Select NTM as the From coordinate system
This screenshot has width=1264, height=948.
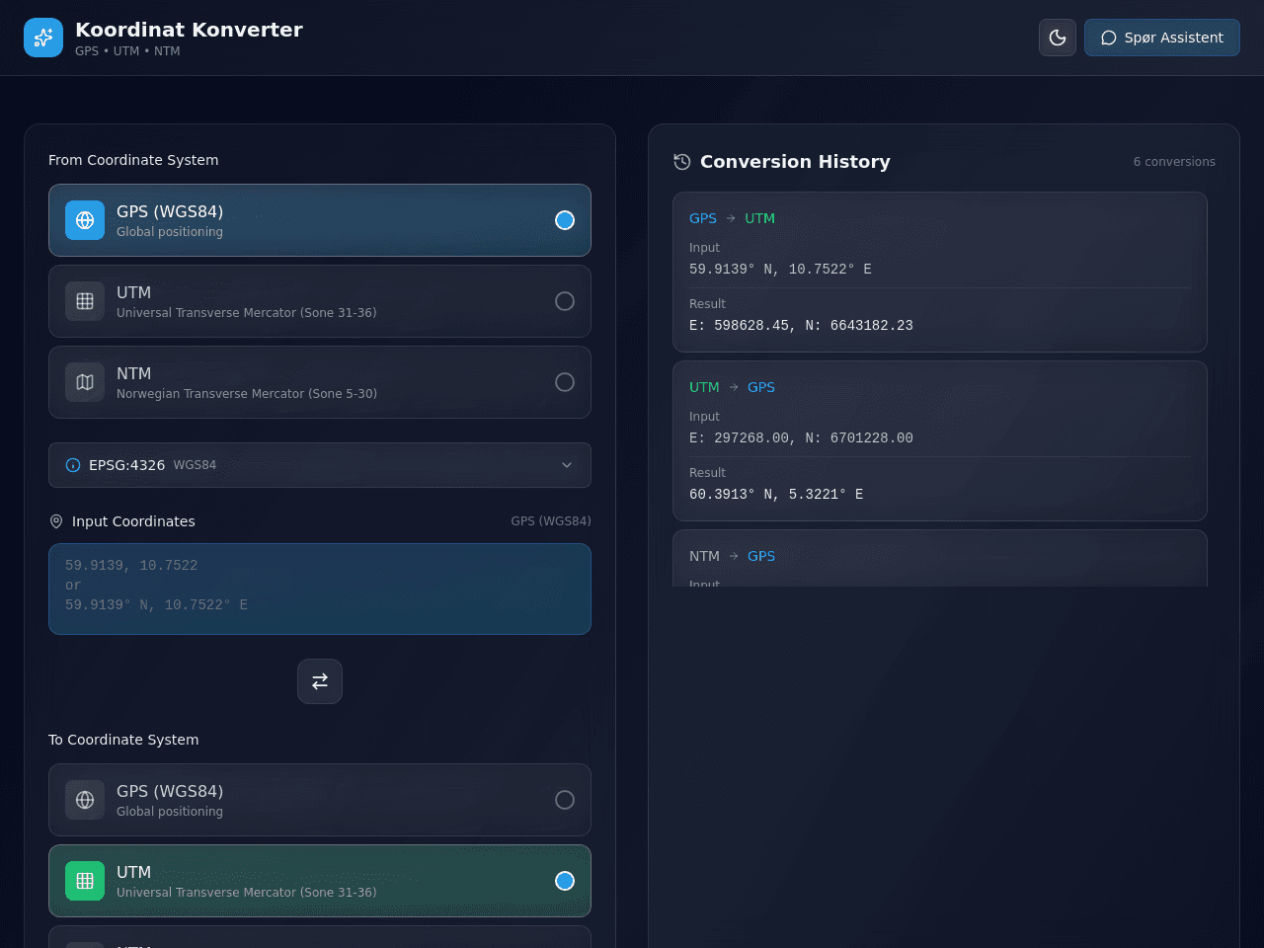point(320,382)
